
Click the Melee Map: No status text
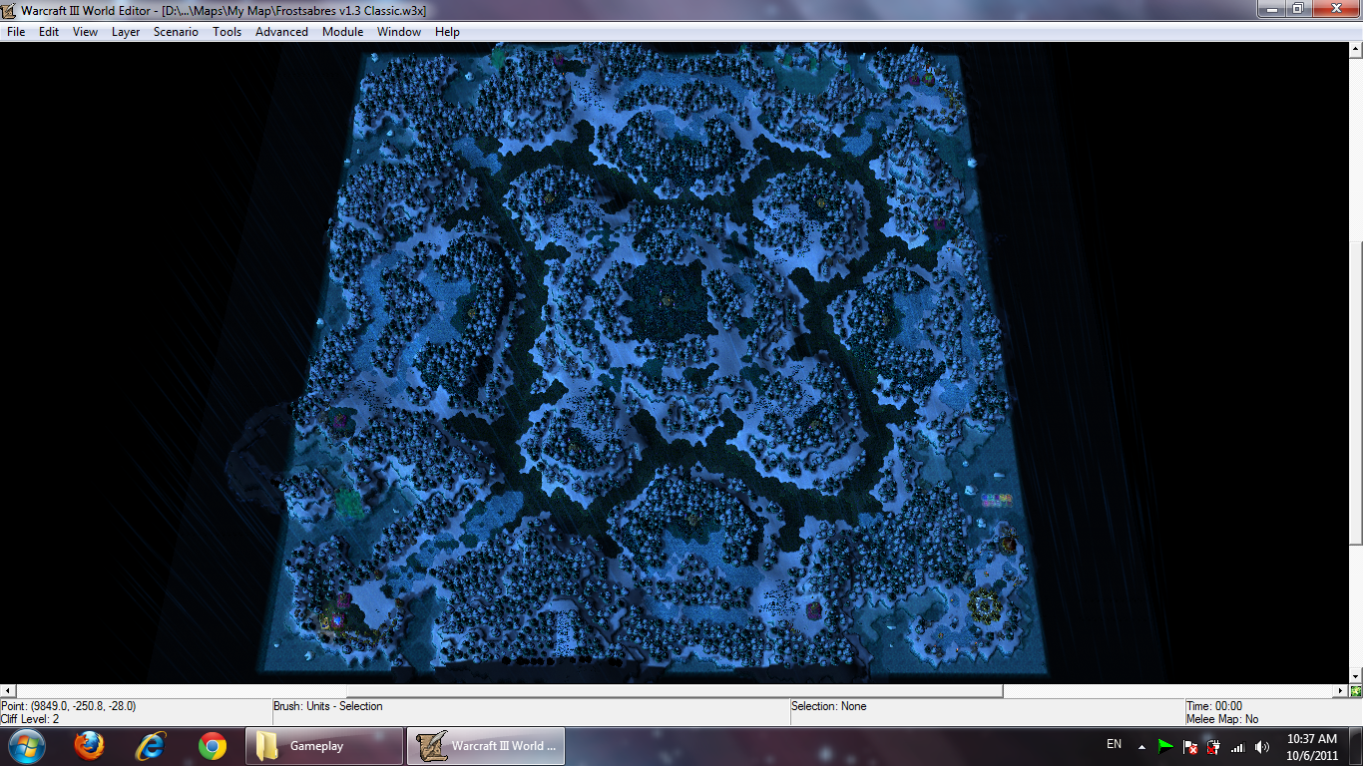(1222, 719)
